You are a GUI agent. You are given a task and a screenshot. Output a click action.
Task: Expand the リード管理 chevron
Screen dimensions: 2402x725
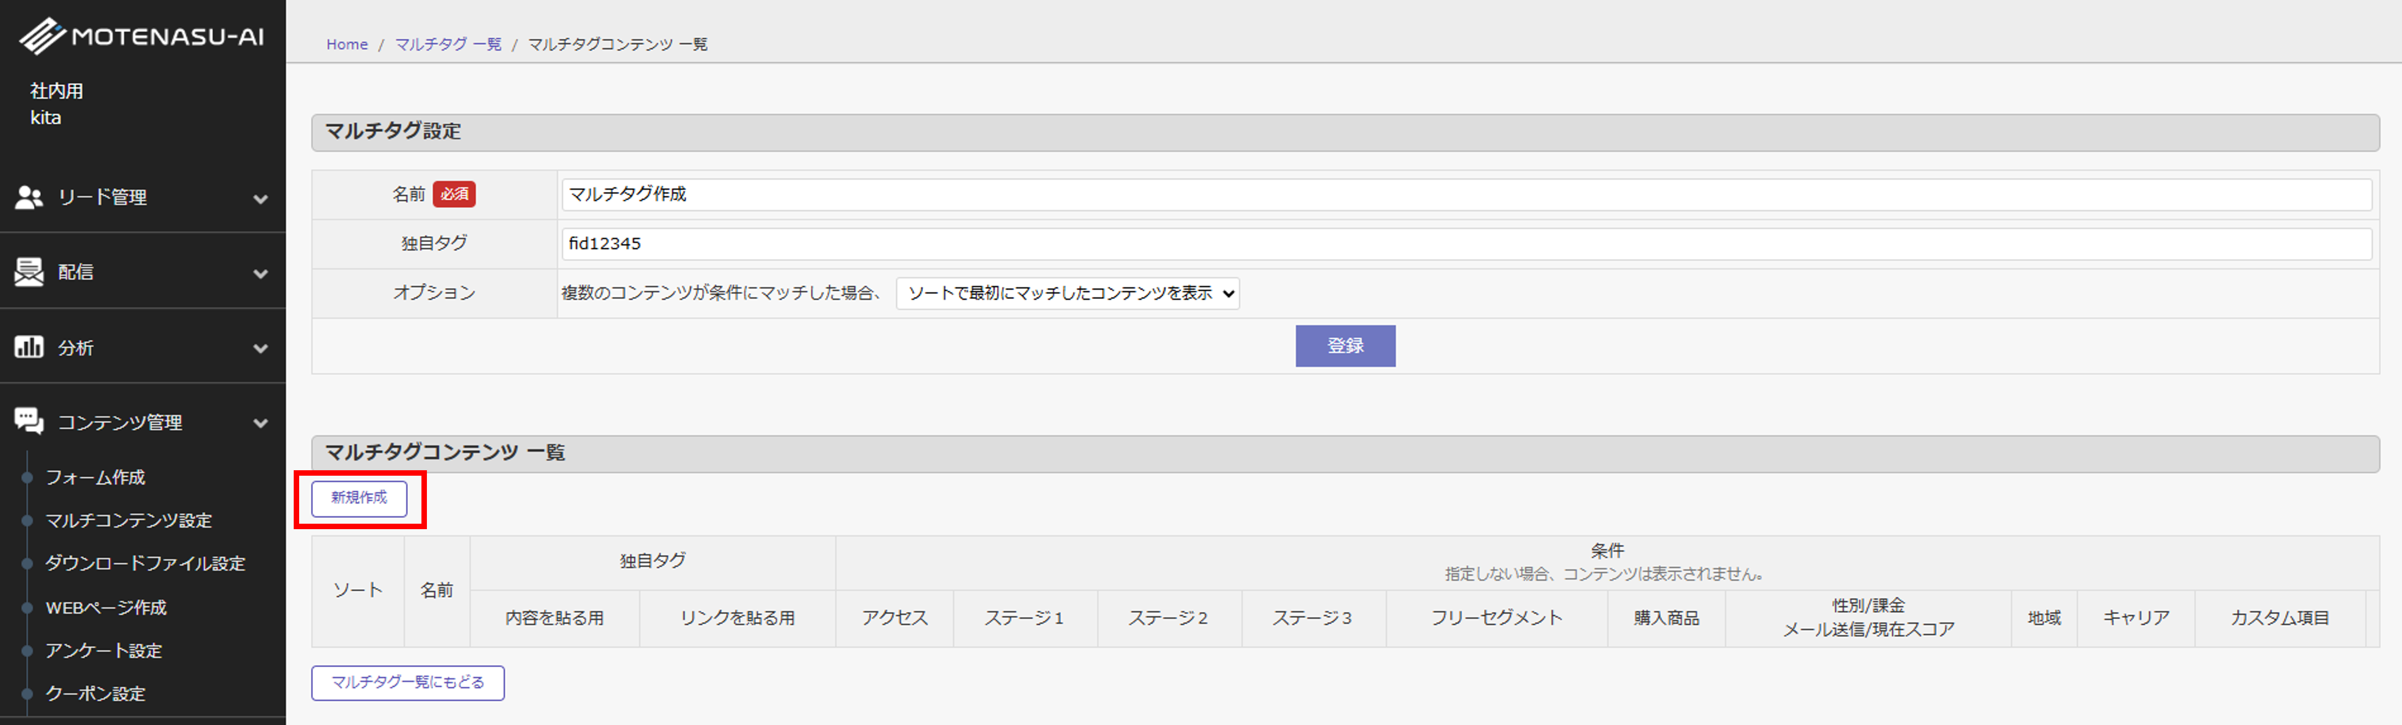pos(260,199)
